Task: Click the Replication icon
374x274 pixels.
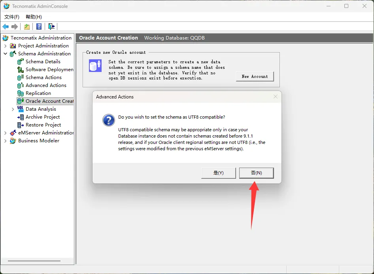Action: 21,93
